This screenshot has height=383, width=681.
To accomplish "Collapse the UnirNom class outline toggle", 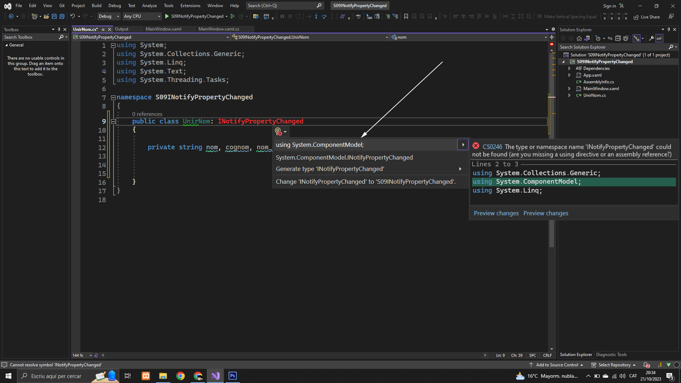I will point(113,121).
